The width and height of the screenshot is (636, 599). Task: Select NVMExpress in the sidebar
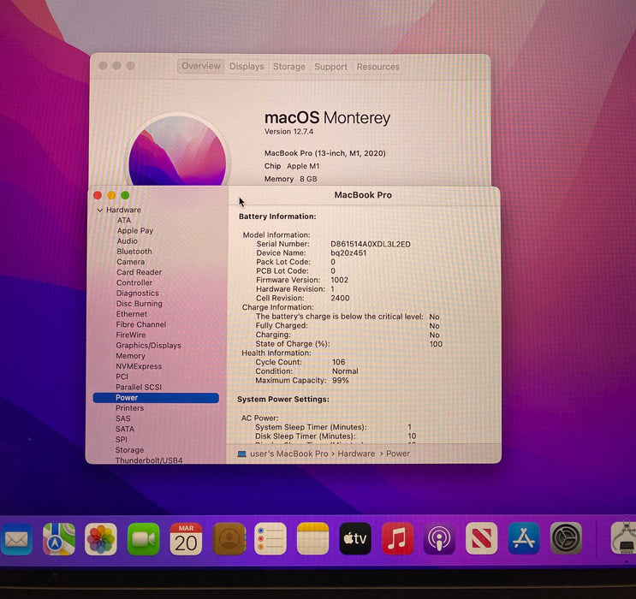click(x=139, y=366)
